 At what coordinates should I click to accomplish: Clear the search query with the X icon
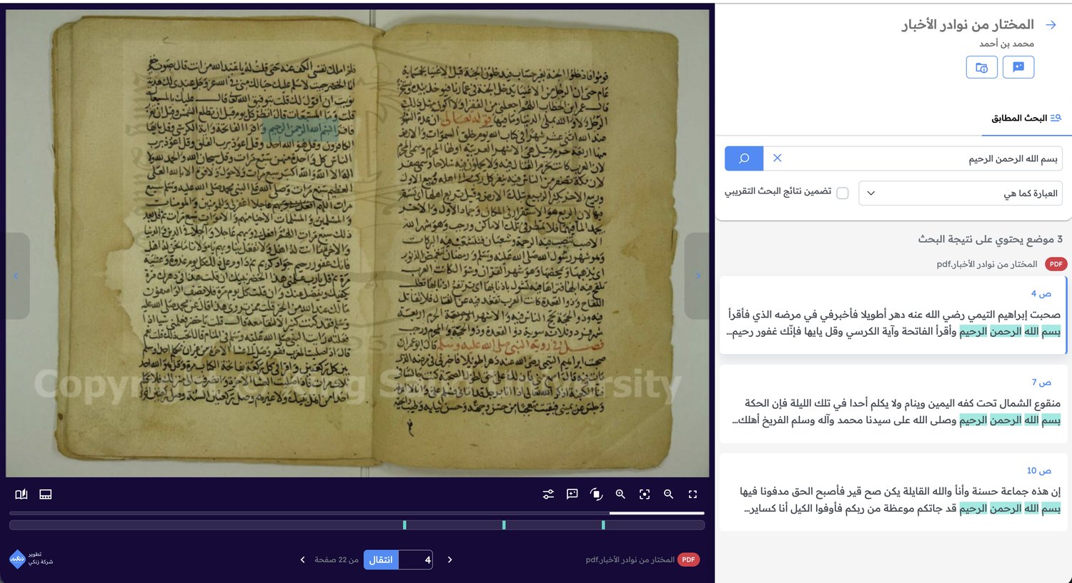(x=778, y=158)
